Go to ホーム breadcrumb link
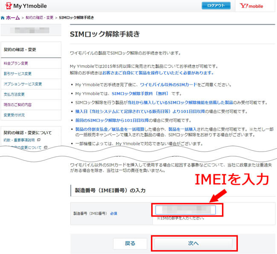The image size is (277, 254). [x=13, y=18]
